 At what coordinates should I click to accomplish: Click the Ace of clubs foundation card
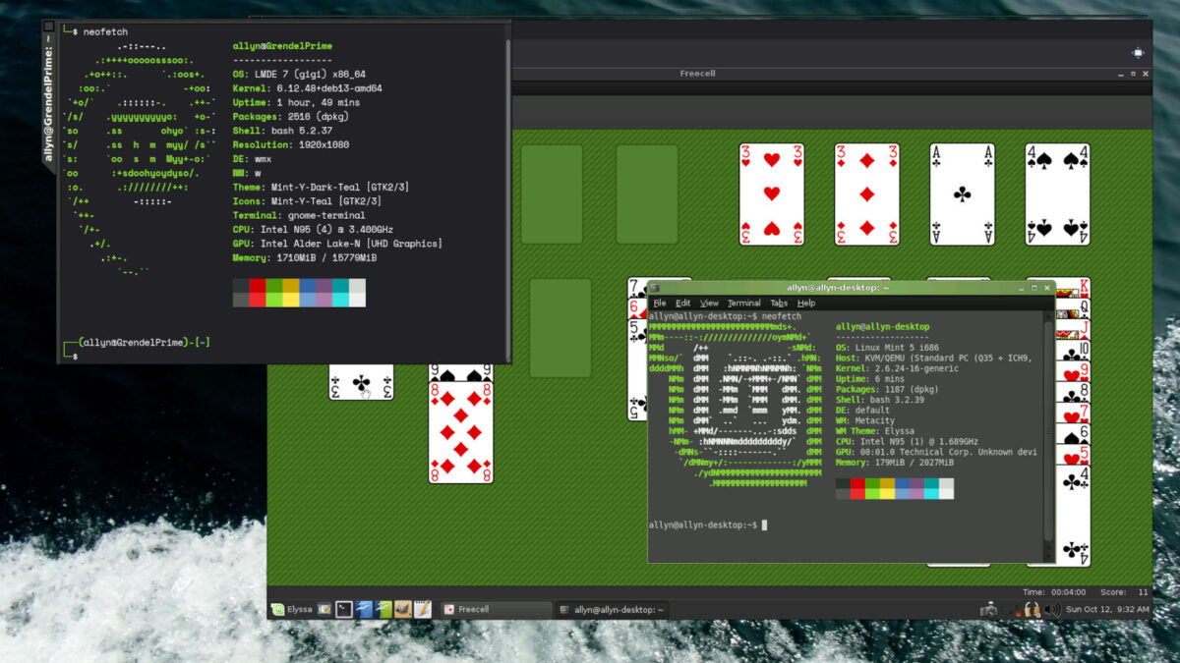pos(962,193)
